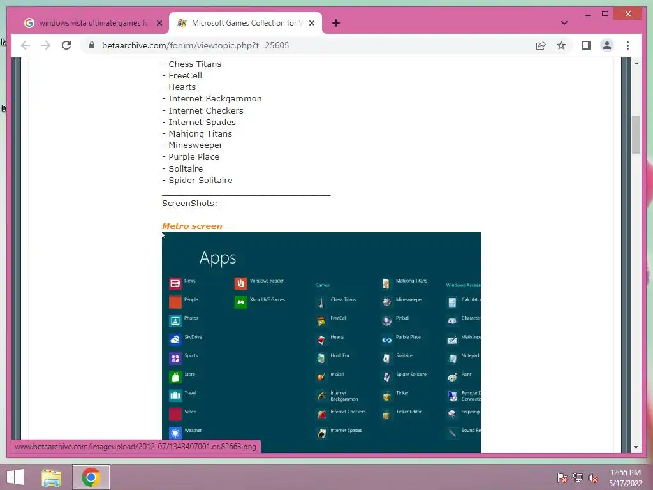The width and height of the screenshot is (653, 490).
Task: Click the Paint icon in screenshot
Action: [x=452, y=378]
